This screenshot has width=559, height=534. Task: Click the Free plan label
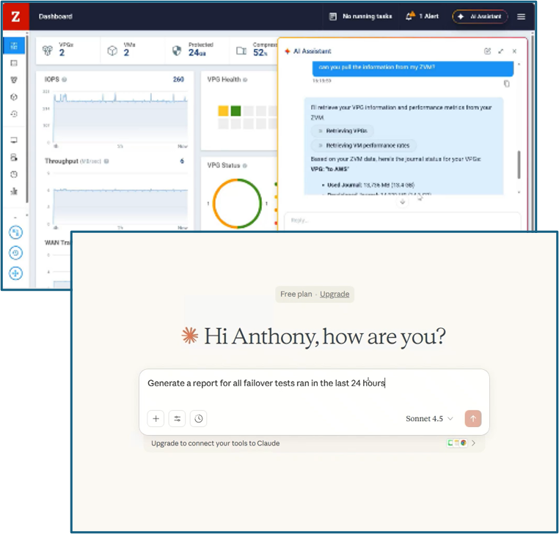pos(296,294)
